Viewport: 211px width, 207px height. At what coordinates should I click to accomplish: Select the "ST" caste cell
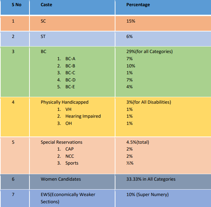(x=43, y=37)
